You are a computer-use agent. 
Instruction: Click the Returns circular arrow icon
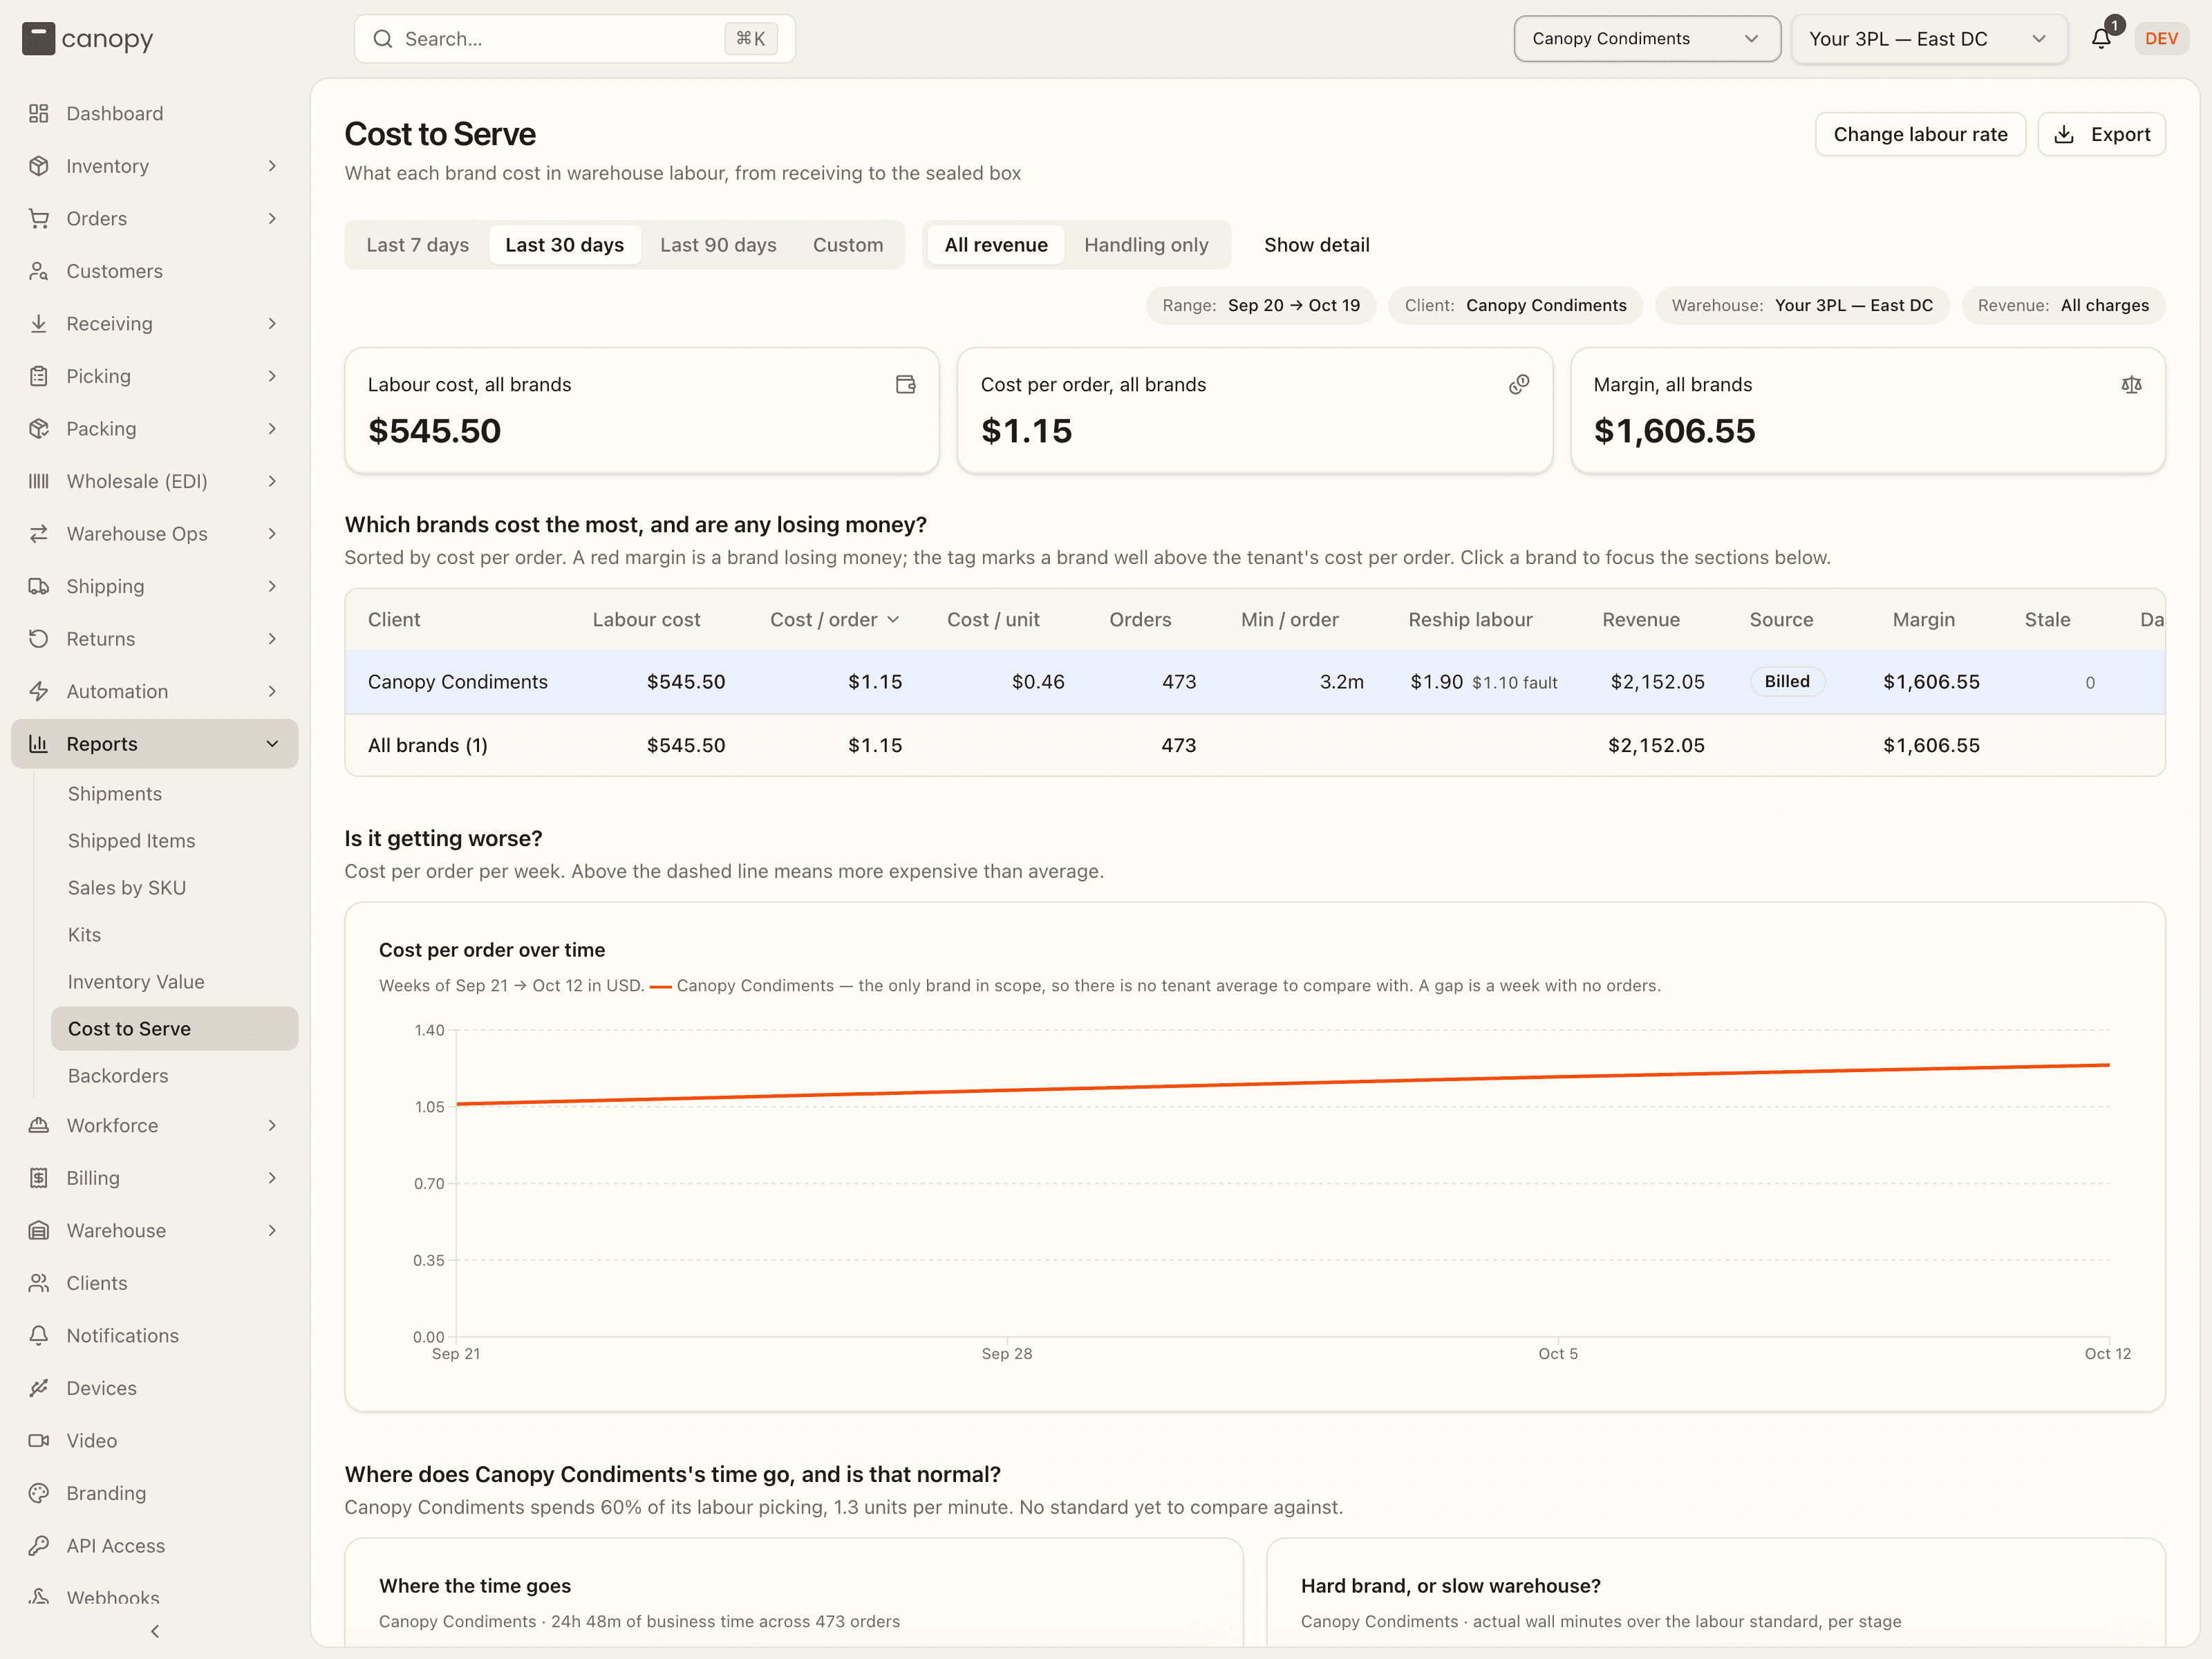tap(39, 638)
